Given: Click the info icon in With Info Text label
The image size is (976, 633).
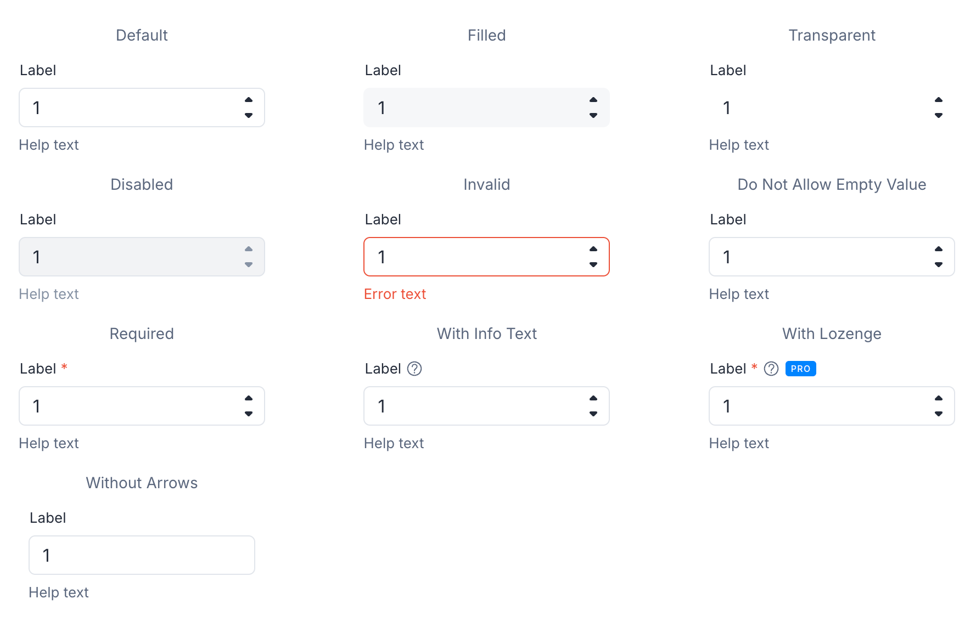Looking at the screenshot, I should tap(414, 369).
